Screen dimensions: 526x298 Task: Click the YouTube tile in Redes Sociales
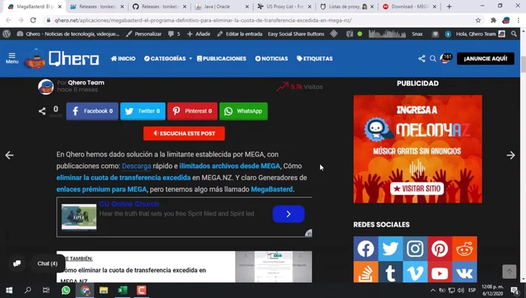coord(440,272)
